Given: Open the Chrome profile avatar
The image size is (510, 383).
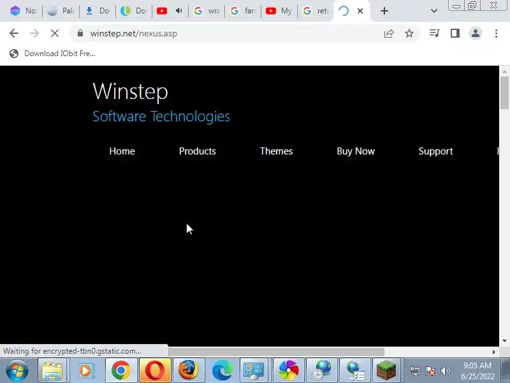Looking at the screenshot, I should (476, 33).
